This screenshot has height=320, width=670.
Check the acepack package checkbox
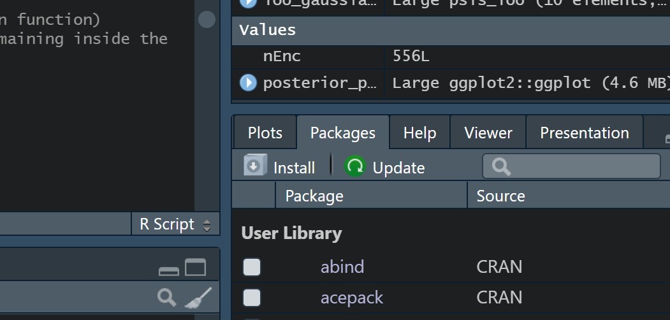252,297
